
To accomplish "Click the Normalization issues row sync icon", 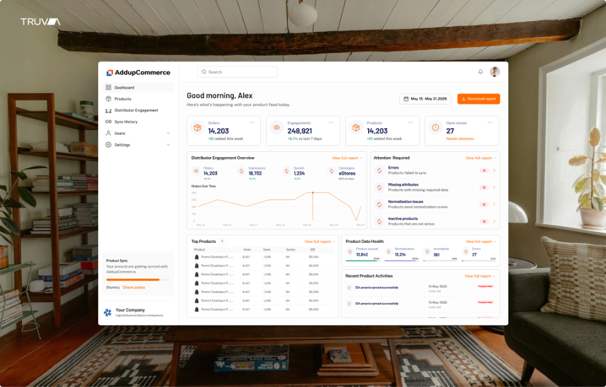I will [379, 204].
